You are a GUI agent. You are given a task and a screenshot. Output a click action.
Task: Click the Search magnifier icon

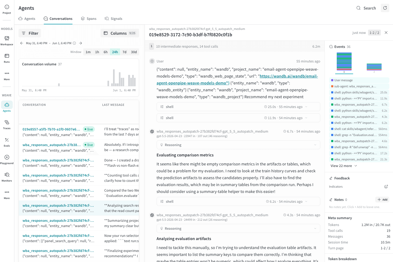[x=359, y=8]
